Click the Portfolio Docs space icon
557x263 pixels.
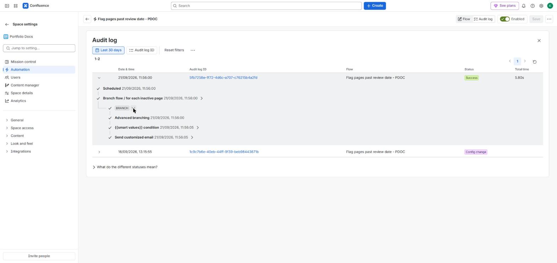coord(6,37)
